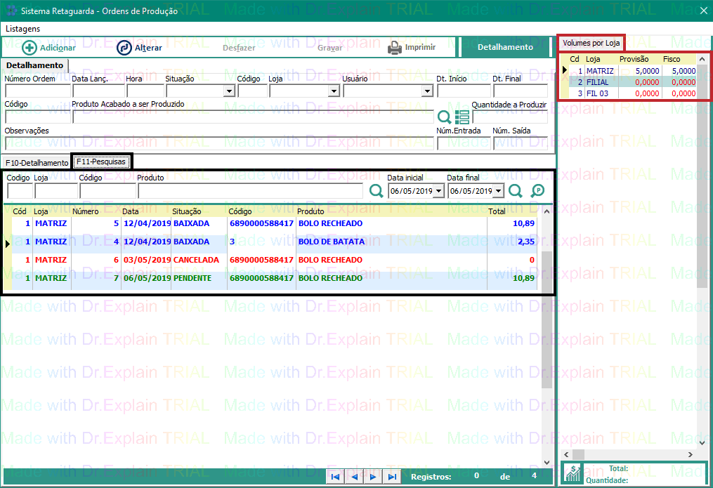Image resolution: width=713 pixels, height=488 pixels.
Task: Click the Data Lanç. input field
Action: (x=98, y=91)
